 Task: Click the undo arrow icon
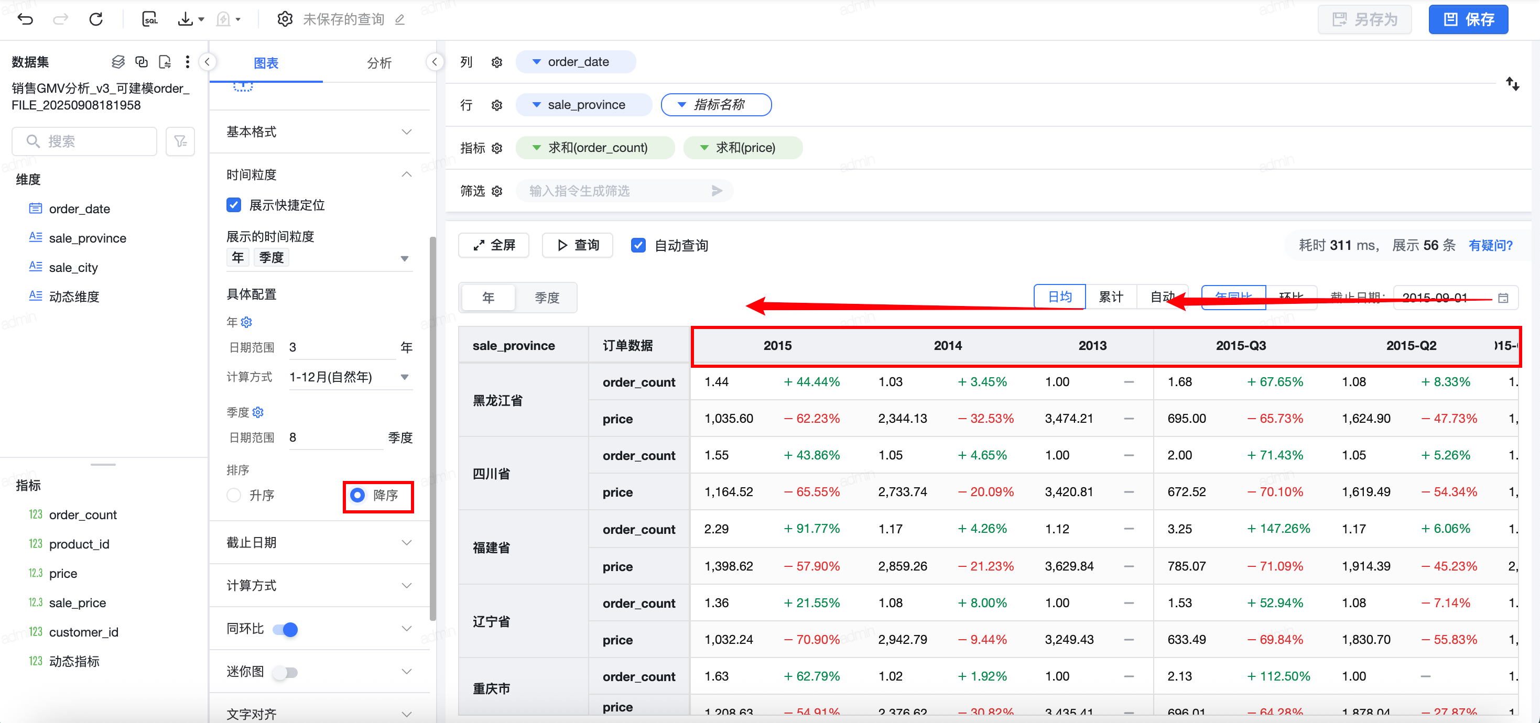pyautogui.click(x=25, y=19)
